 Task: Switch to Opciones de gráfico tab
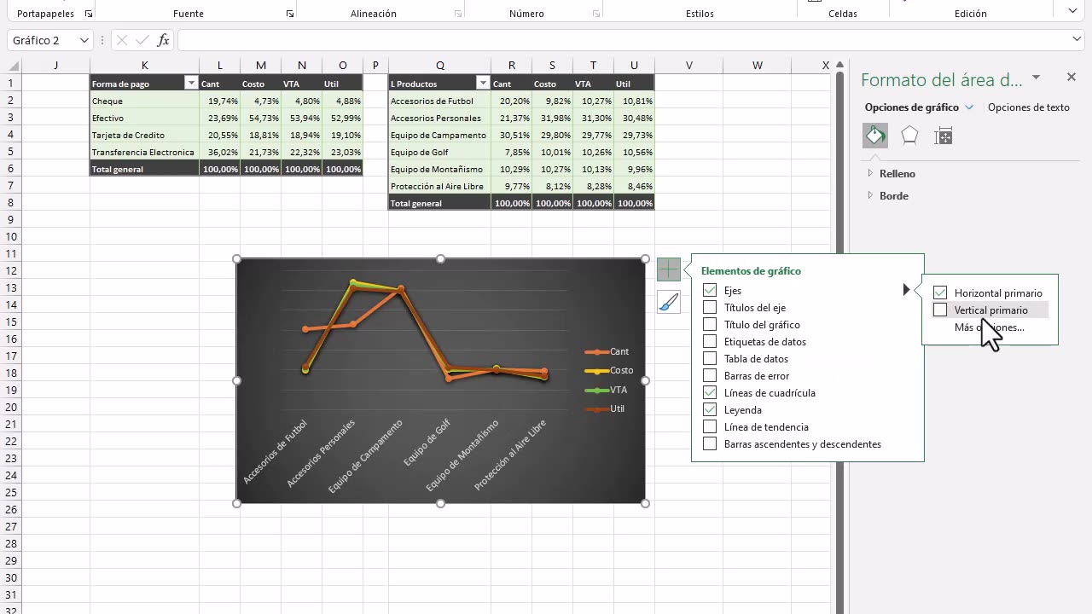pyautogui.click(x=912, y=107)
